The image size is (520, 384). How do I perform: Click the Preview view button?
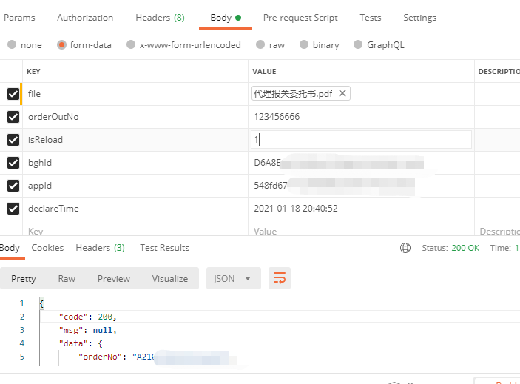tap(113, 279)
